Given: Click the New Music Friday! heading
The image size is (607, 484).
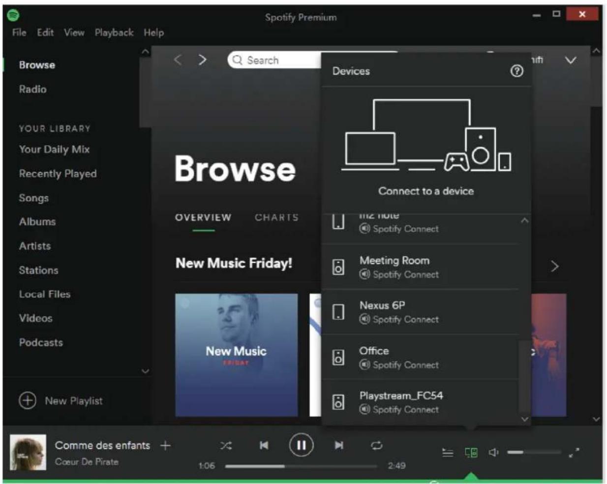Looking at the screenshot, I should (x=234, y=263).
